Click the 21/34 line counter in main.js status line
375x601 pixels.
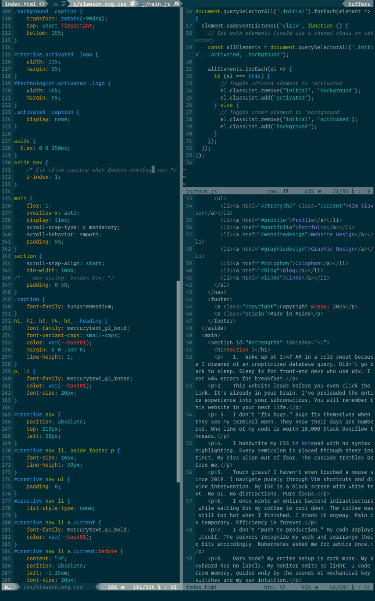tap(340, 191)
